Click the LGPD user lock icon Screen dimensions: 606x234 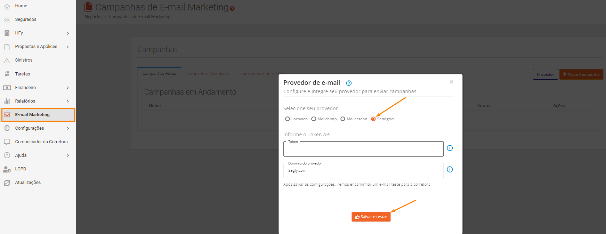pyautogui.click(x=7, y=169)
